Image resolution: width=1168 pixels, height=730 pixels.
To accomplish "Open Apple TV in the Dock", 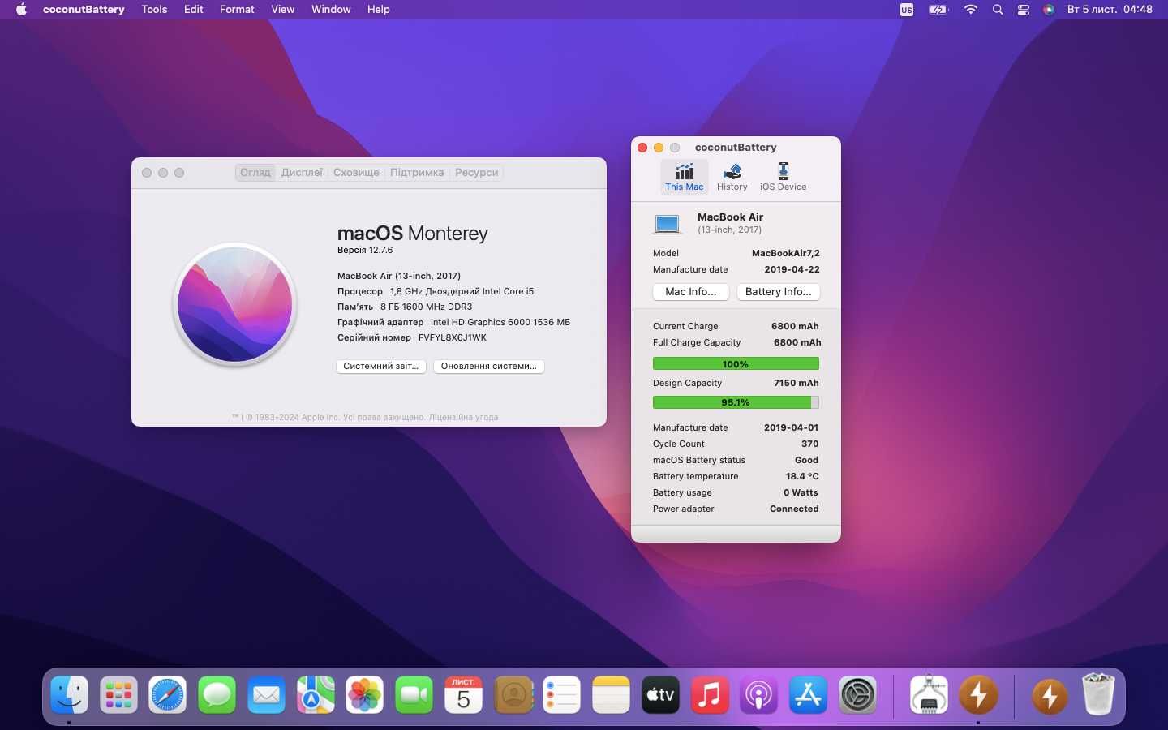I will click(660, 695).
